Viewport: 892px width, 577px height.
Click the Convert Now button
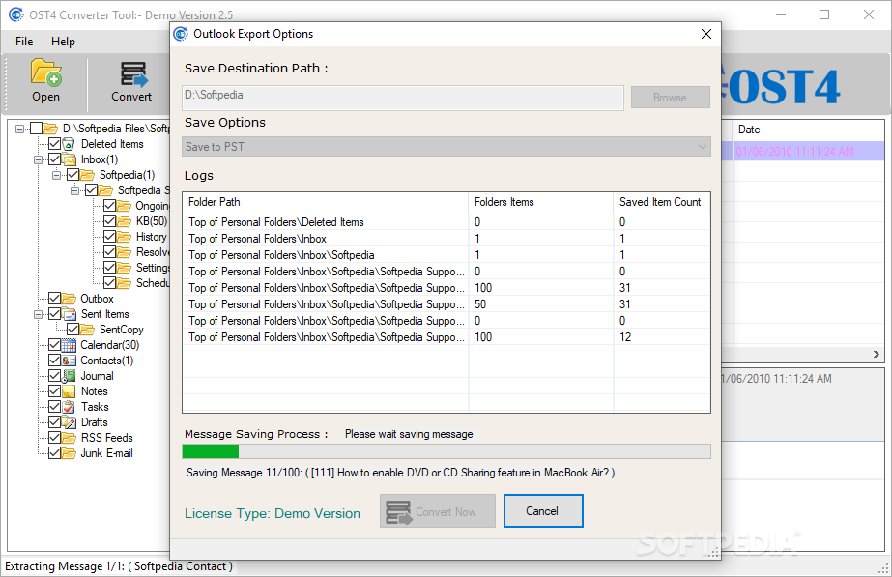[438, 511]
